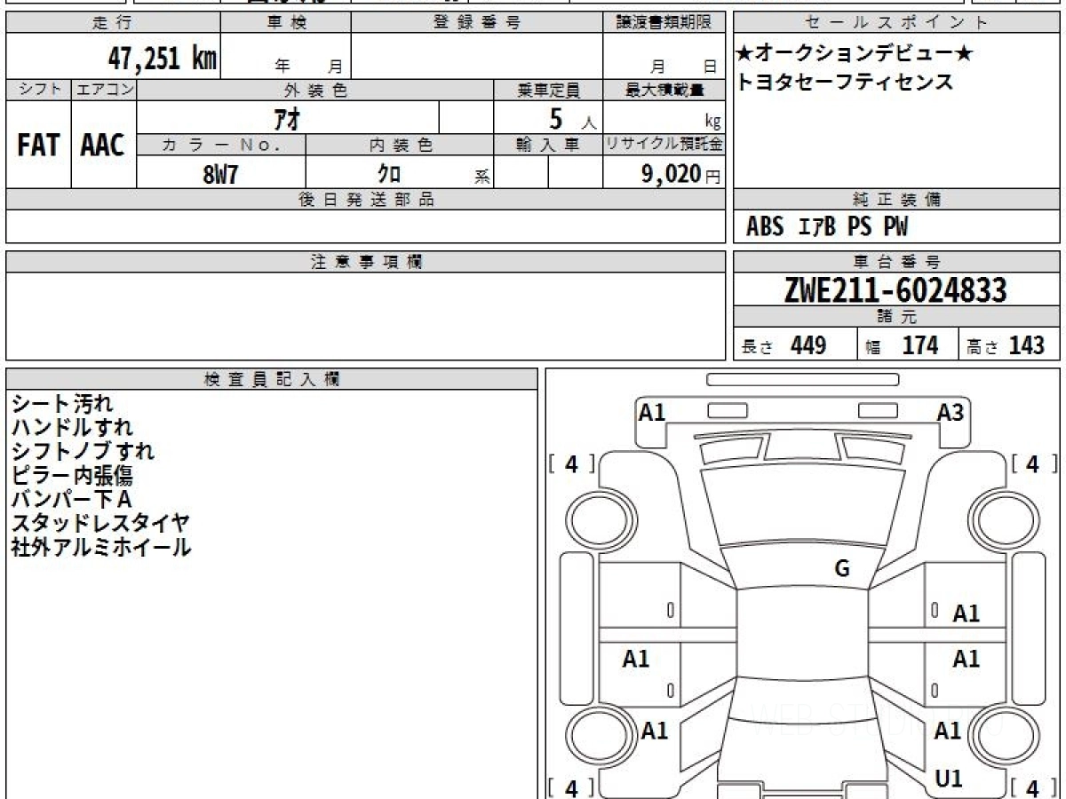Screen dimensions: 1066x799
Task: Select the 5 人 seating capacity value
Action: 572,118
